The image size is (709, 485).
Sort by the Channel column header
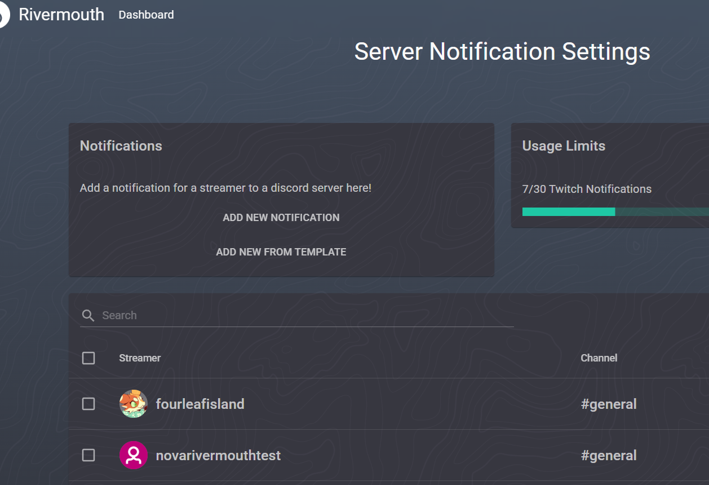[599, 358]
